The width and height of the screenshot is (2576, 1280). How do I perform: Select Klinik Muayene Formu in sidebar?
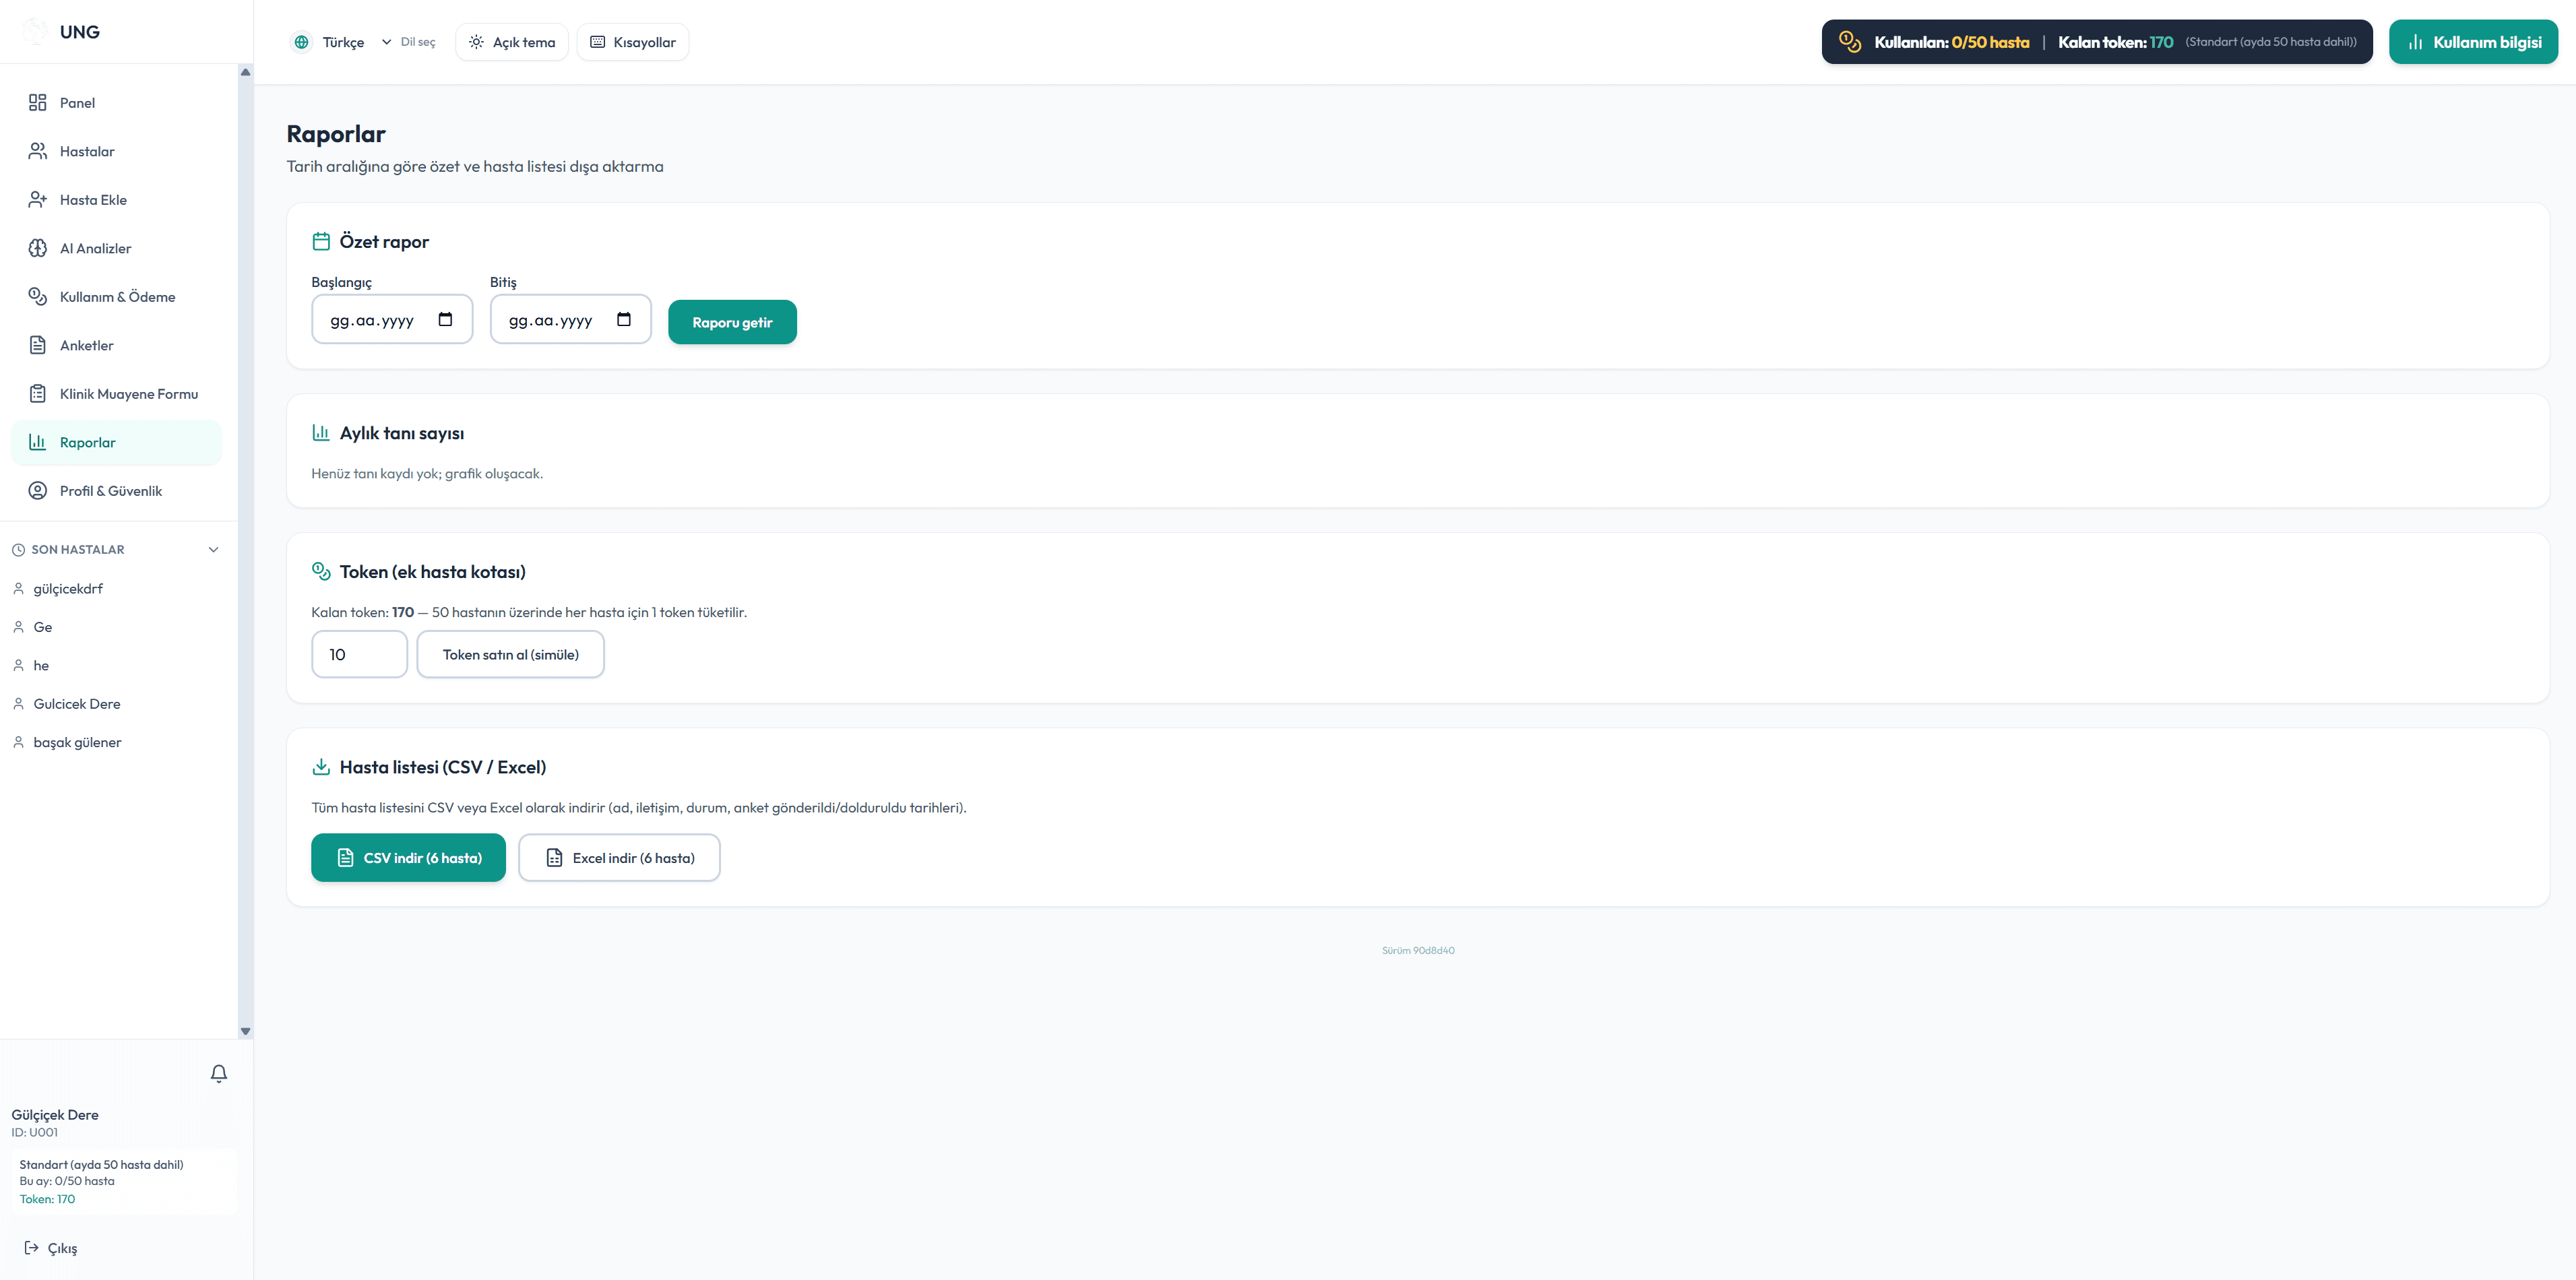(116, 393)
